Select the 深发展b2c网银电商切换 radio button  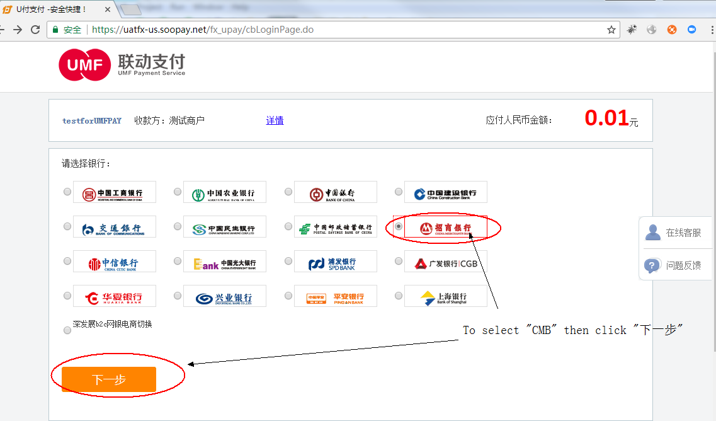(x=67, y=329)
